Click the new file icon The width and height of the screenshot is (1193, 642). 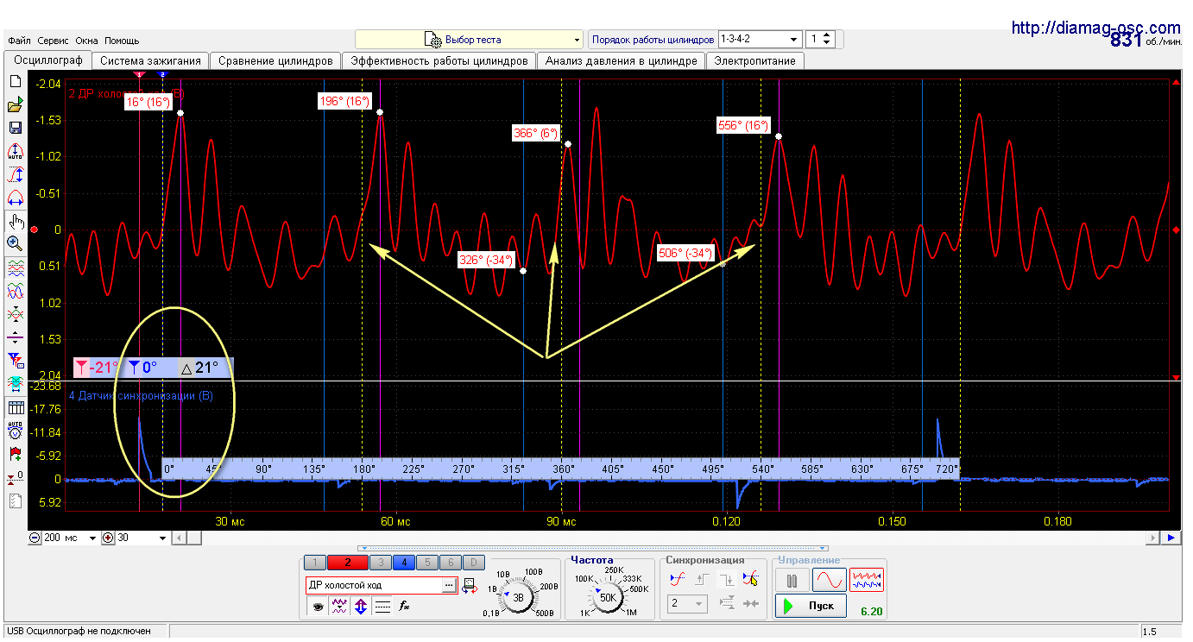[15, 82]
